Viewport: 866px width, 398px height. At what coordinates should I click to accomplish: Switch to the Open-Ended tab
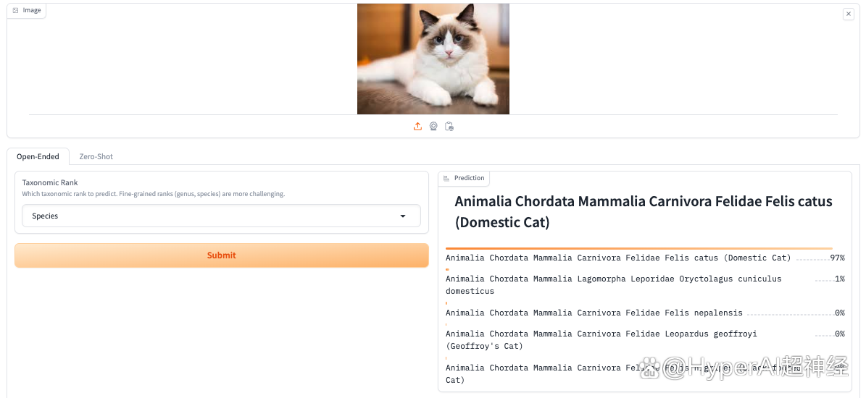point(38,156)
